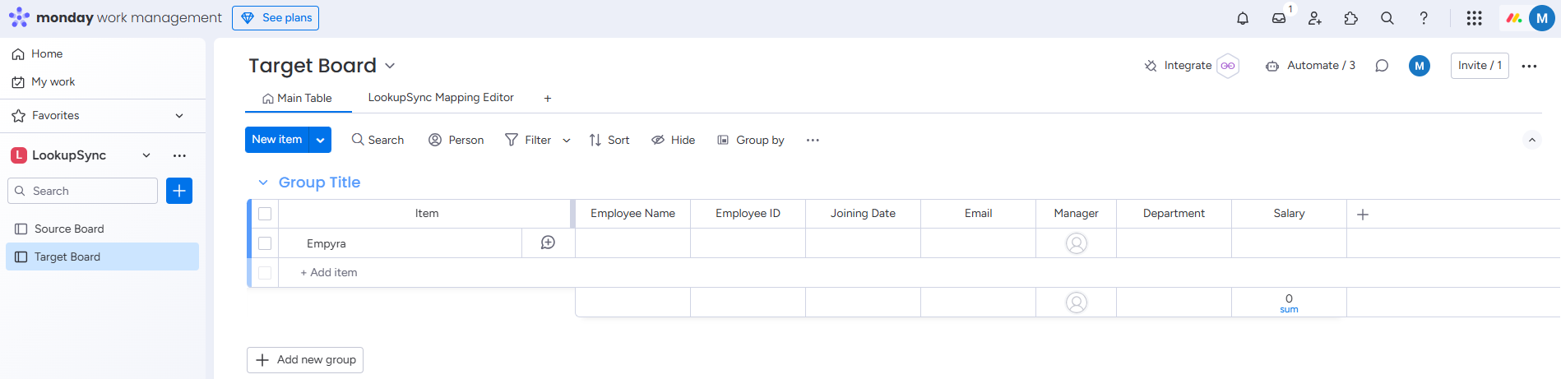Click the integrations center hexagon icon
This screenshot has width=1561, height=379.
tap(1228, 66)
